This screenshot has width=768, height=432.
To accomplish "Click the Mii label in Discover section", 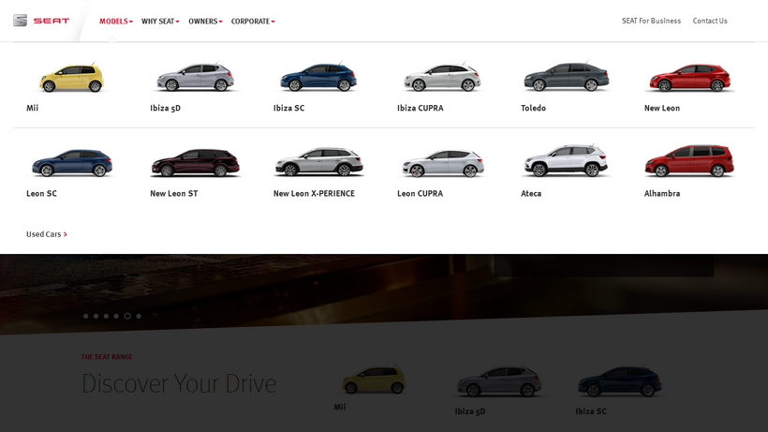I will [x=339, y=407].
